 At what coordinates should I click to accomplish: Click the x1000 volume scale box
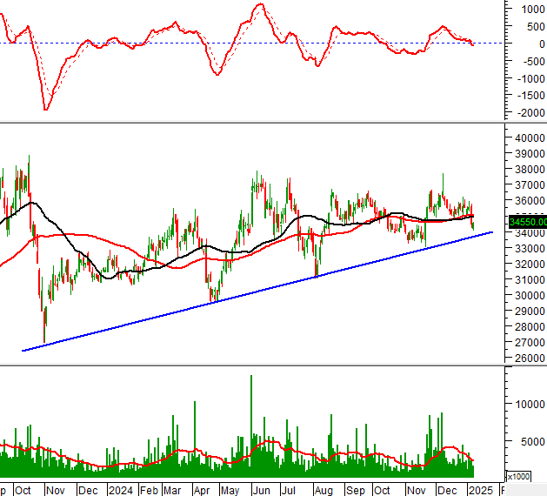(x=518, y=477)
